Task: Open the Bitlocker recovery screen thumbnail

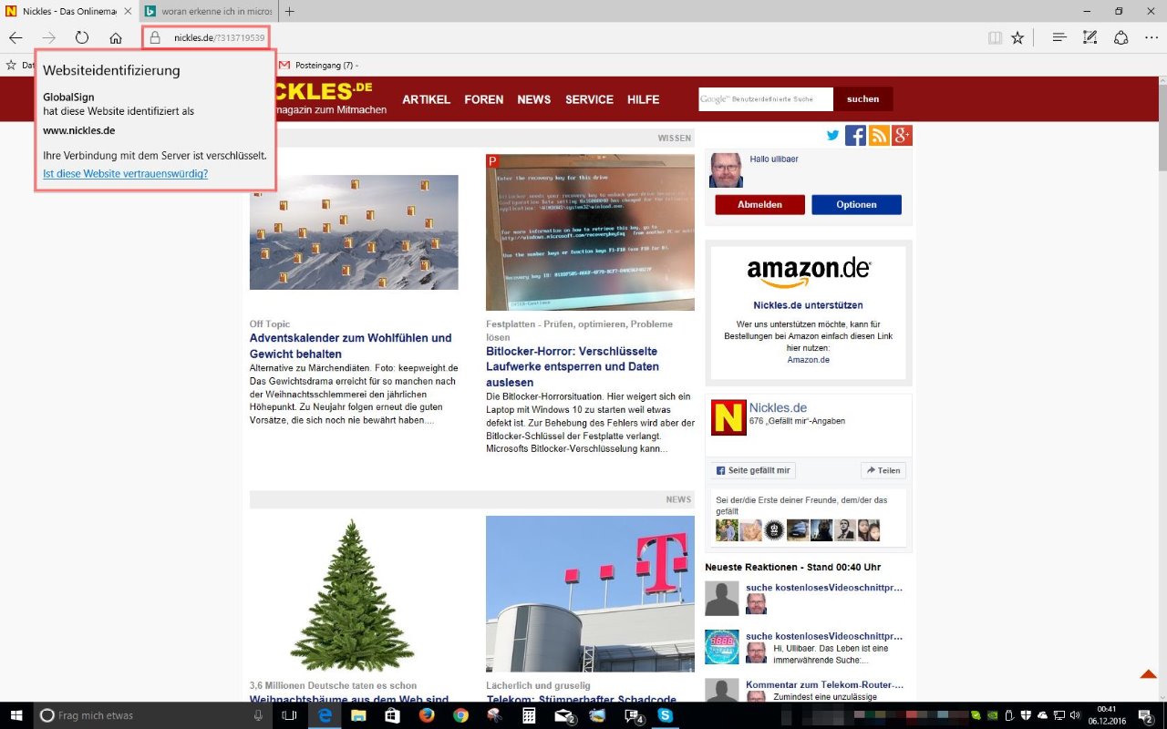Action: coord(590,232)
